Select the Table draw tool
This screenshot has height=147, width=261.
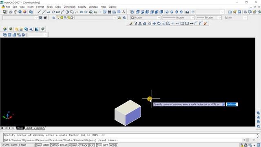pos(119,12)
